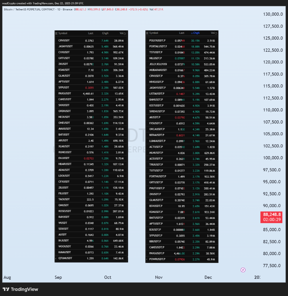
Task: Sort the left watchlist by the Symbol header
Action: pyautogui.click(x=63, y=33)
